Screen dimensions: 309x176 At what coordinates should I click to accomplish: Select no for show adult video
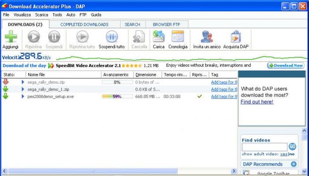[x=292, y=154]
